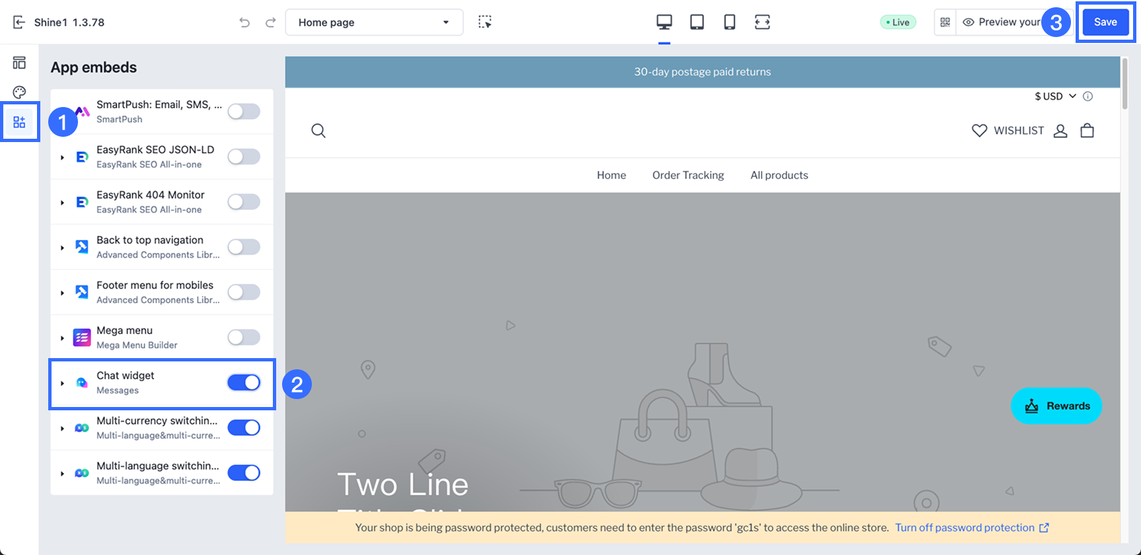
Task: Expand the Multi-currency switching row arrow
Action: point(62,428)
